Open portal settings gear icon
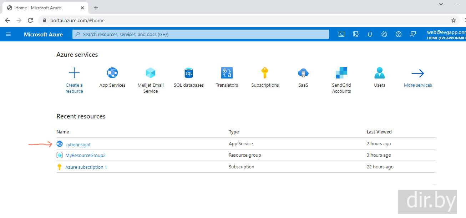This screenshot has width=466, height=218. [384, 34]
